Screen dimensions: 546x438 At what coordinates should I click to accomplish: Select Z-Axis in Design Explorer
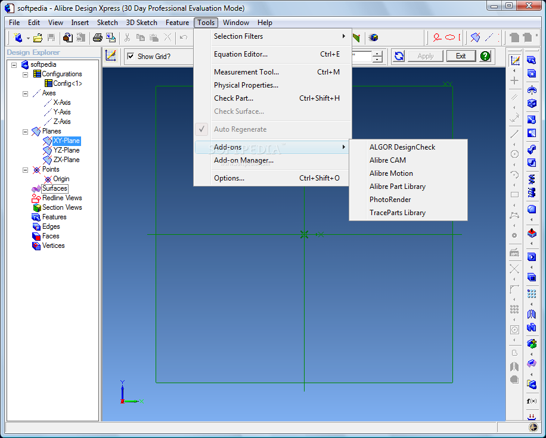pos(62,122)
